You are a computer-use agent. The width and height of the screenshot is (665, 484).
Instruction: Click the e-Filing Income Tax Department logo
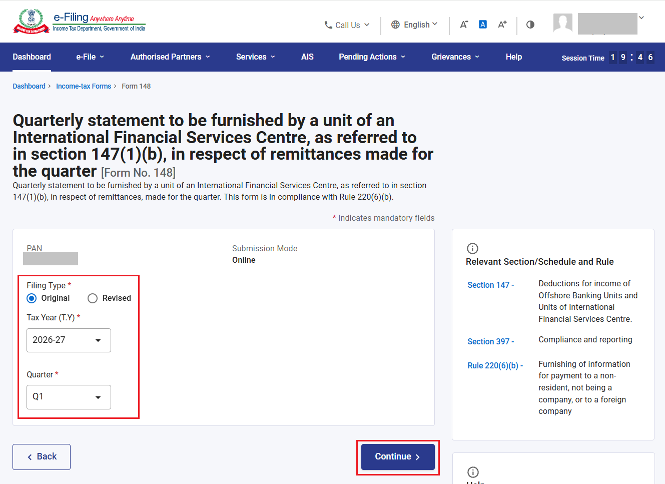click(80, 22)
